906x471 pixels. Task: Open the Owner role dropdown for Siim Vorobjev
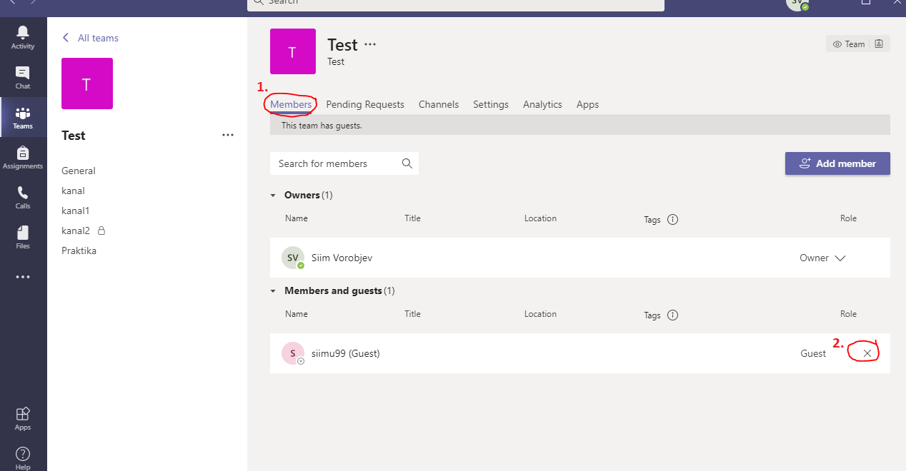tap(822, 258)
